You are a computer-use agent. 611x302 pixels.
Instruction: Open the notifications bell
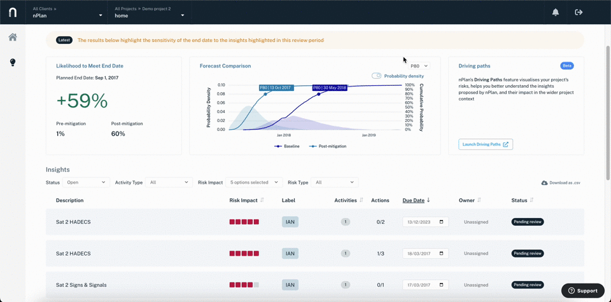pos(556,12)
